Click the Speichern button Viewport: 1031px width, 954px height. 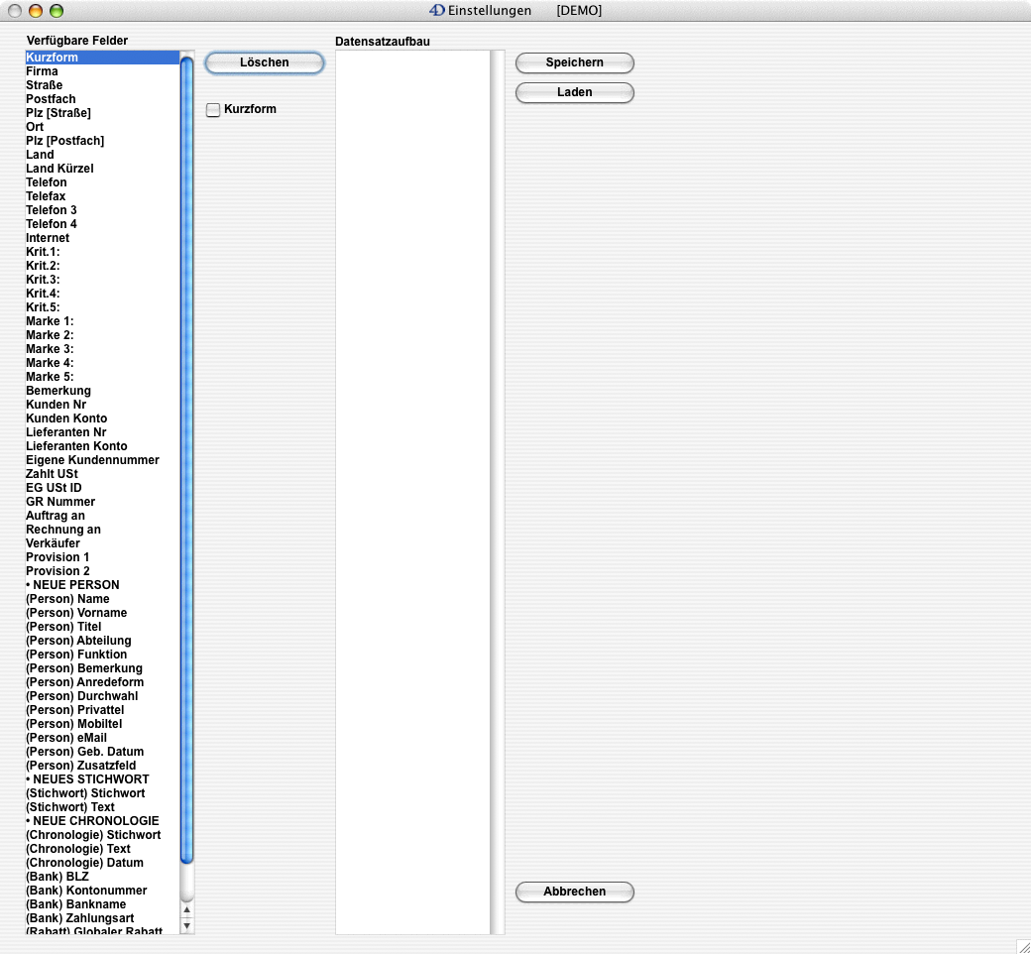pyautogui.click(x=574, y=62)
